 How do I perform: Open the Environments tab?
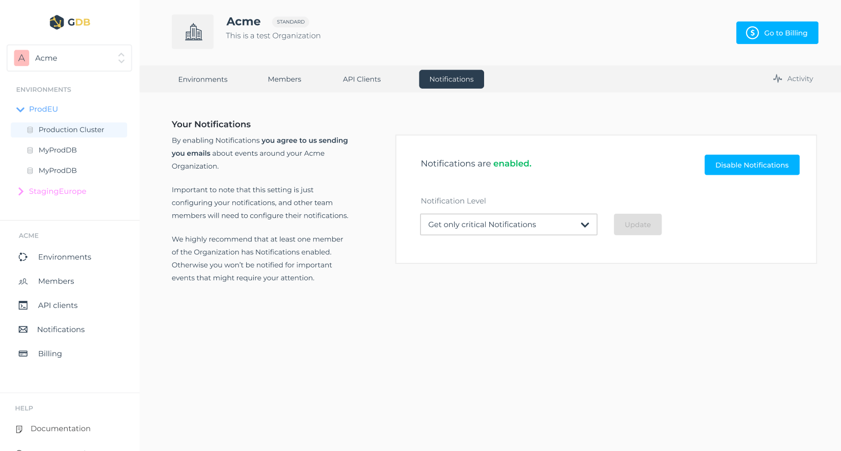pos(203,79)
